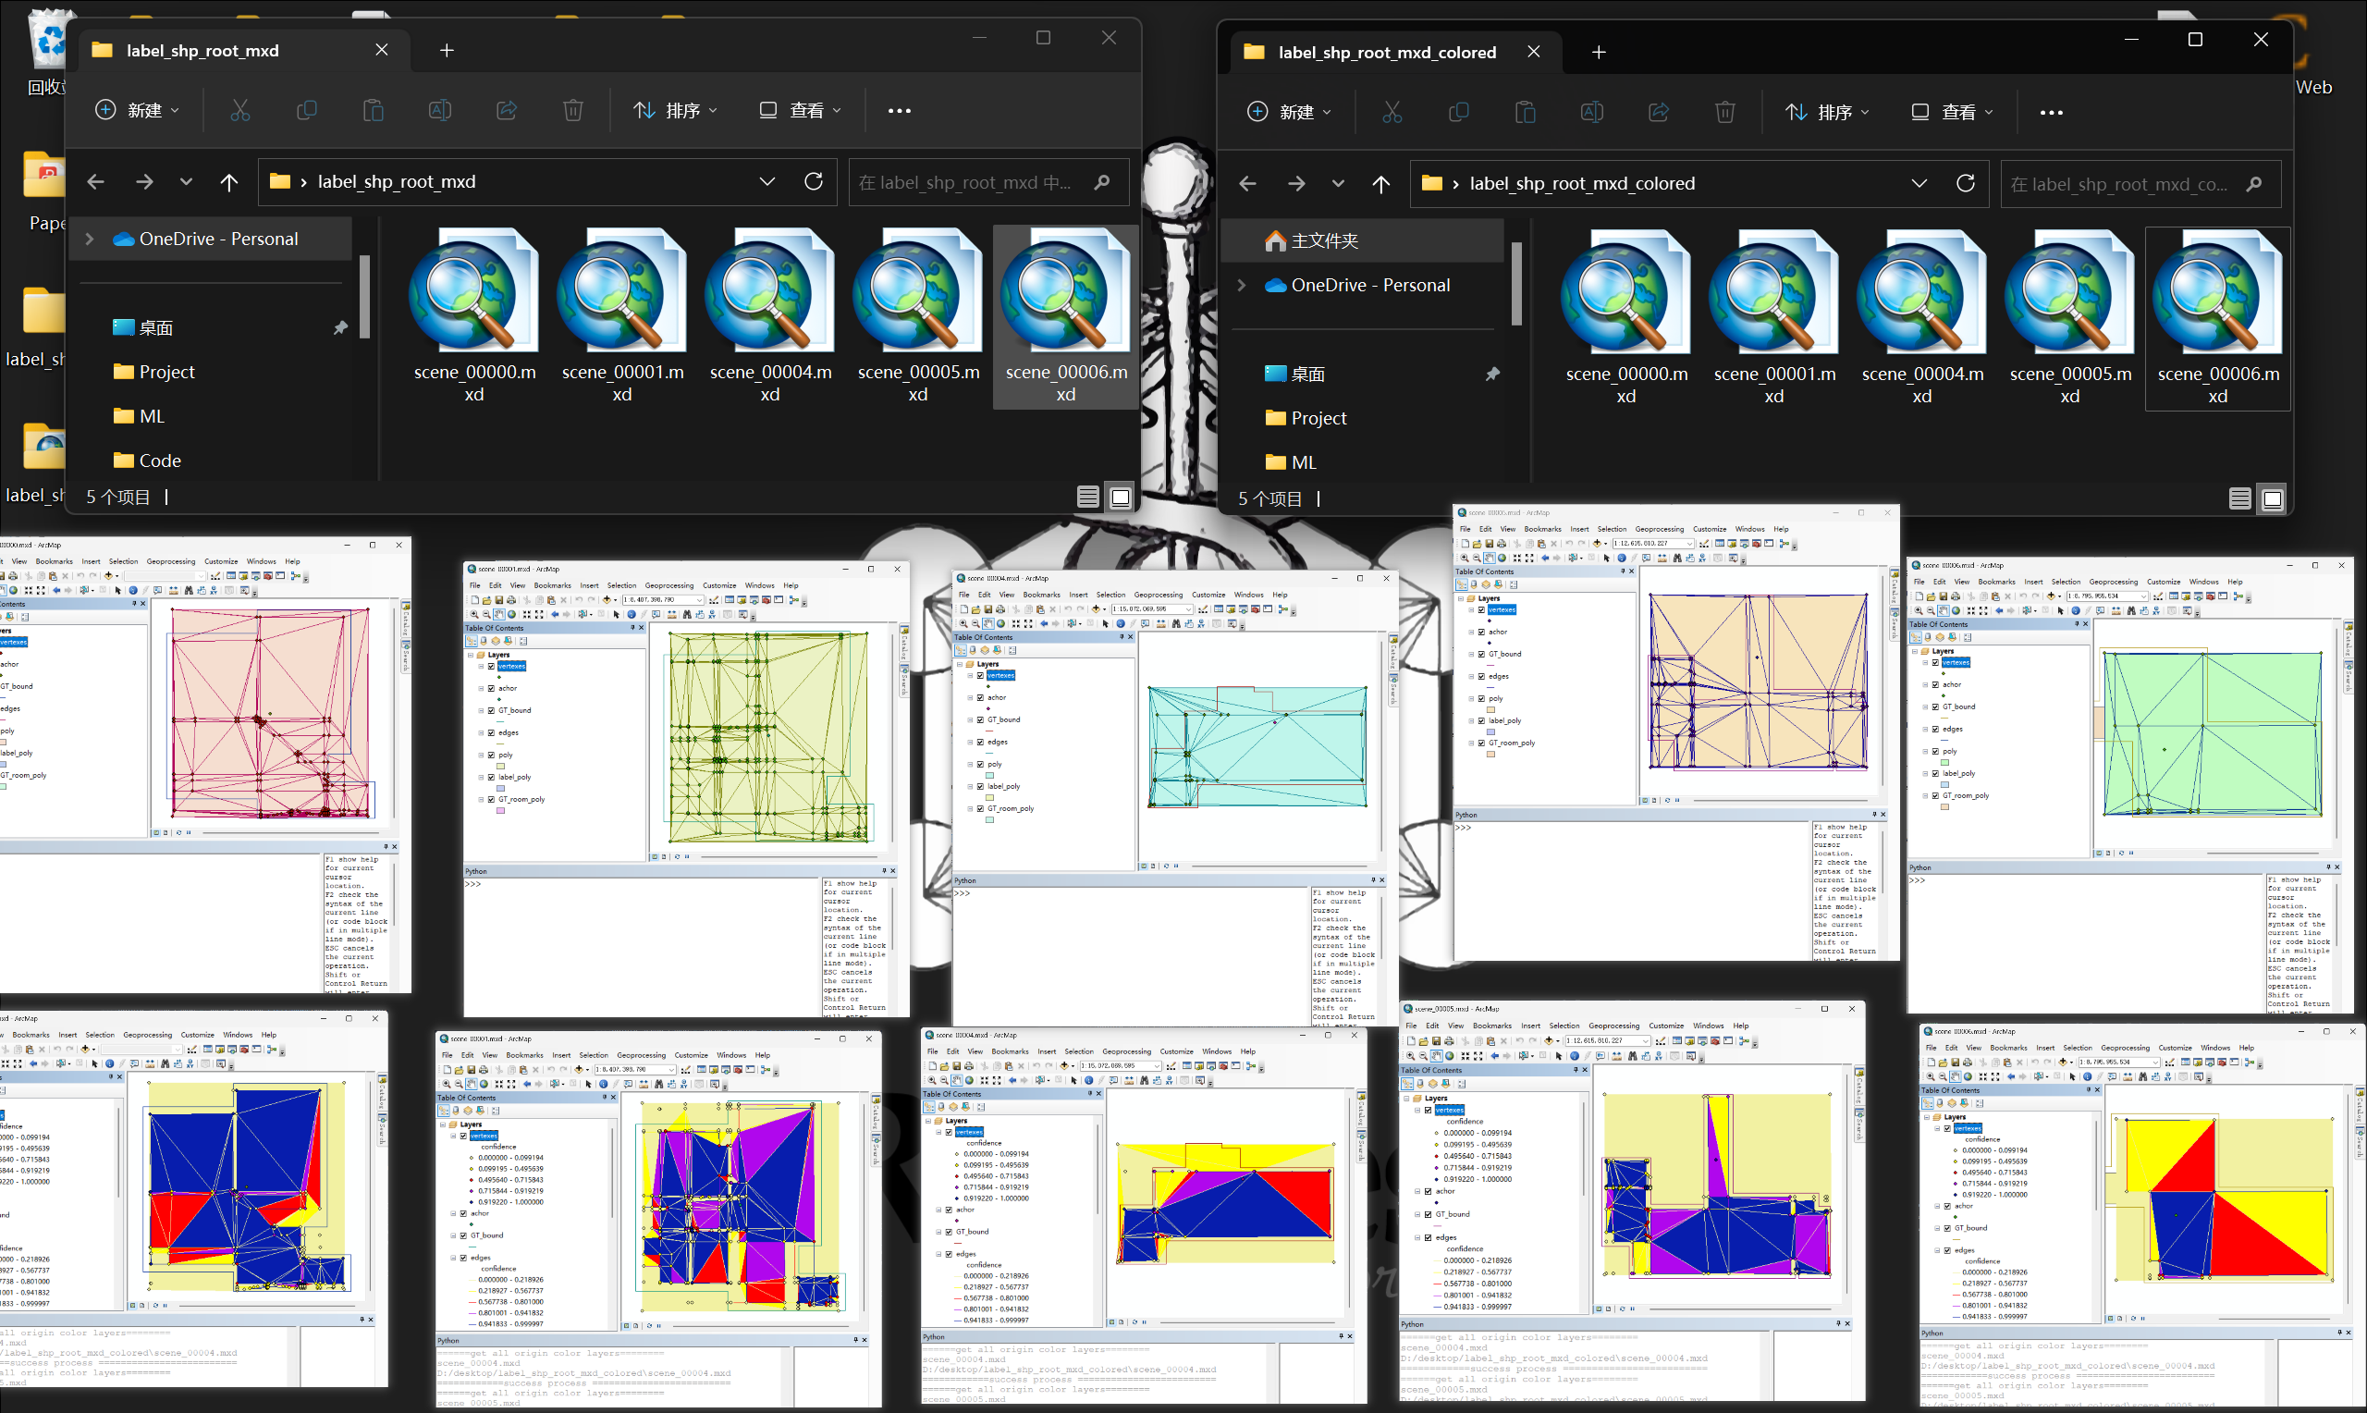Viewport: 2367px width, 1413px height.
Task: Select Pan hand tool in green-map scene_00001 ArcMap
Action: point(499,615)
